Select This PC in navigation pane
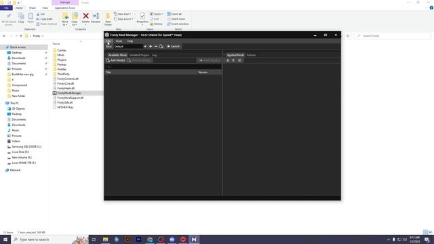This screenshot has height=244, width=434. tap(14, 103)
